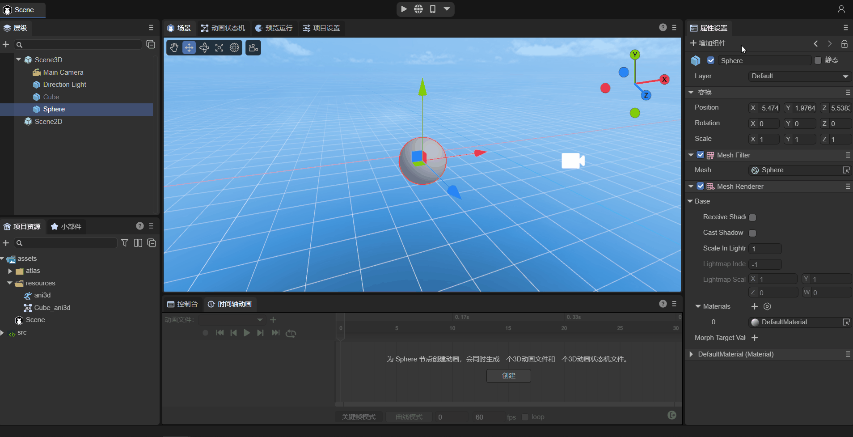Enable the Receive Shadow checkbox
853x437 pixels.
752,217
